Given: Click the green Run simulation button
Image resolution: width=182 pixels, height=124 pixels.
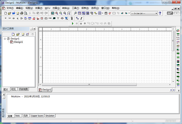Looking at the screenshot, I should [x=73, y=23].
